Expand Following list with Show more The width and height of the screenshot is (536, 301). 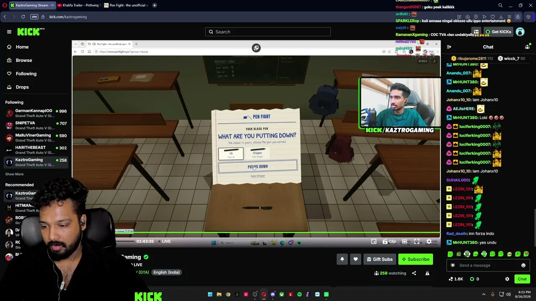tap(14, 174)
